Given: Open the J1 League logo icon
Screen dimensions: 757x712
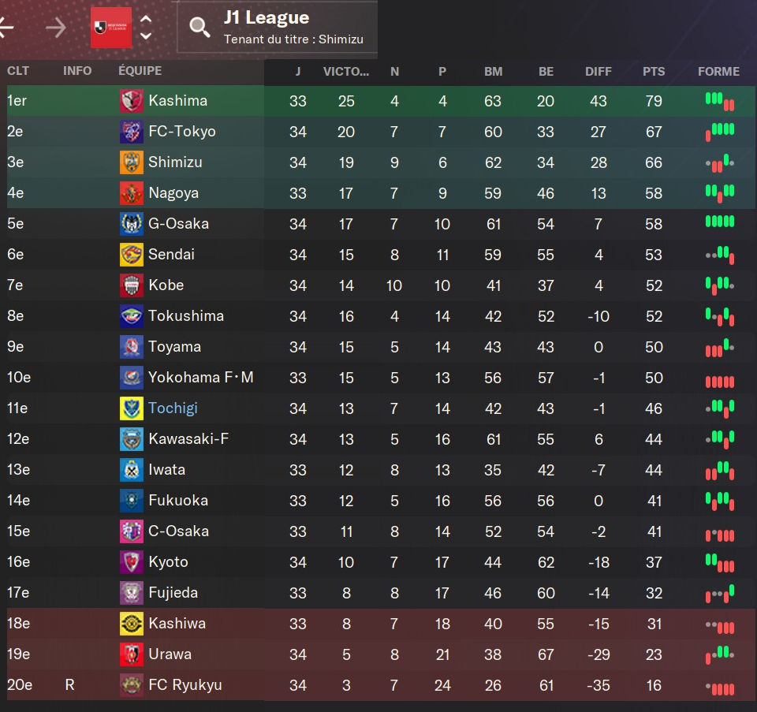Looking at the screenshot, I should 110,28.
